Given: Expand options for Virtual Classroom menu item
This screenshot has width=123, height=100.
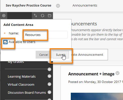Looking at the screenshot, I should pos(49,84).
